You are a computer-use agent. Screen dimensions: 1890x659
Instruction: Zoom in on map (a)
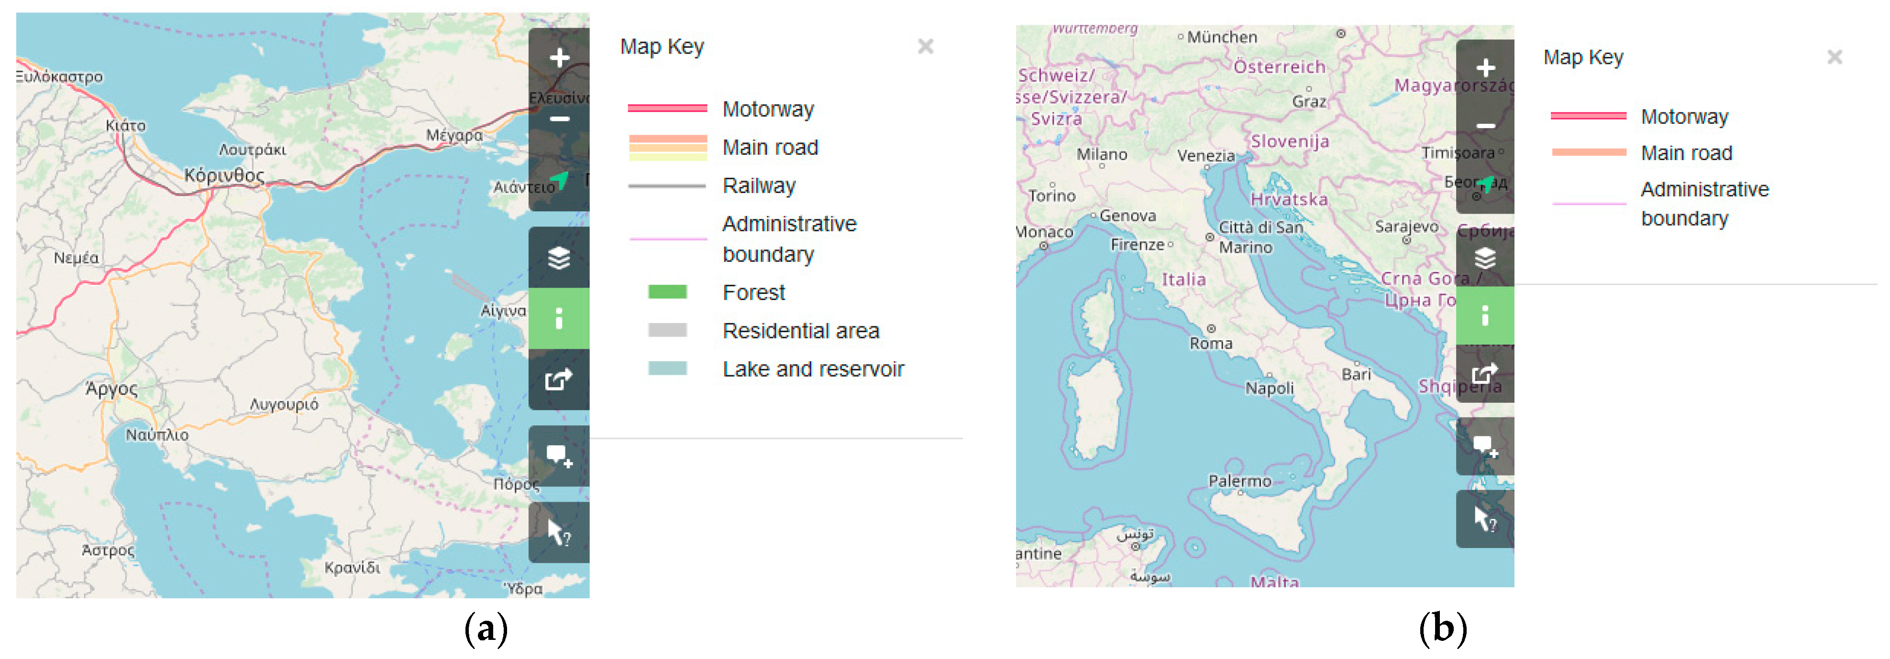point(559,58)
